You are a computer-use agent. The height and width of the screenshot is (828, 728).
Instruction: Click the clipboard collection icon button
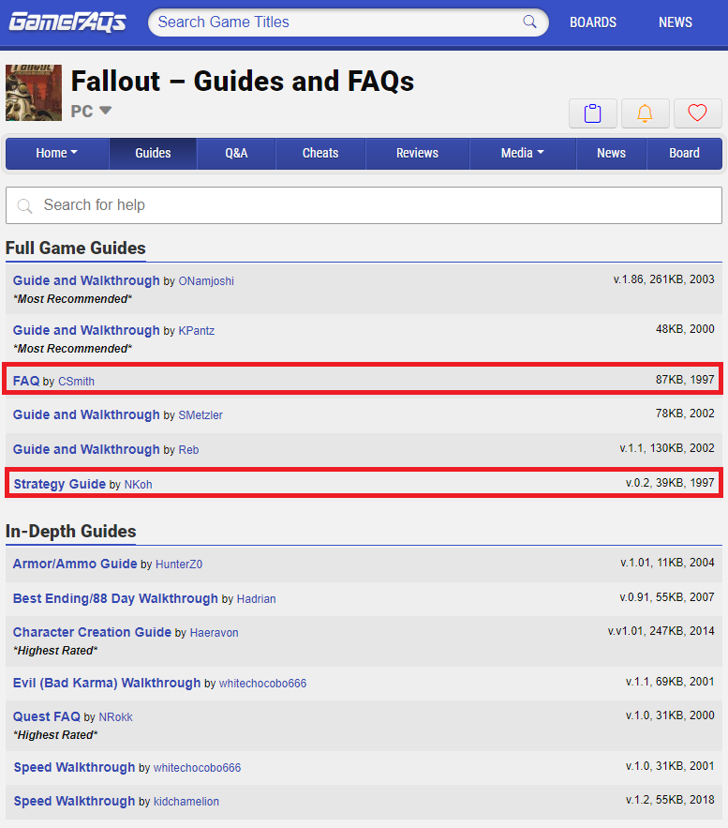(x=592, y=113)
